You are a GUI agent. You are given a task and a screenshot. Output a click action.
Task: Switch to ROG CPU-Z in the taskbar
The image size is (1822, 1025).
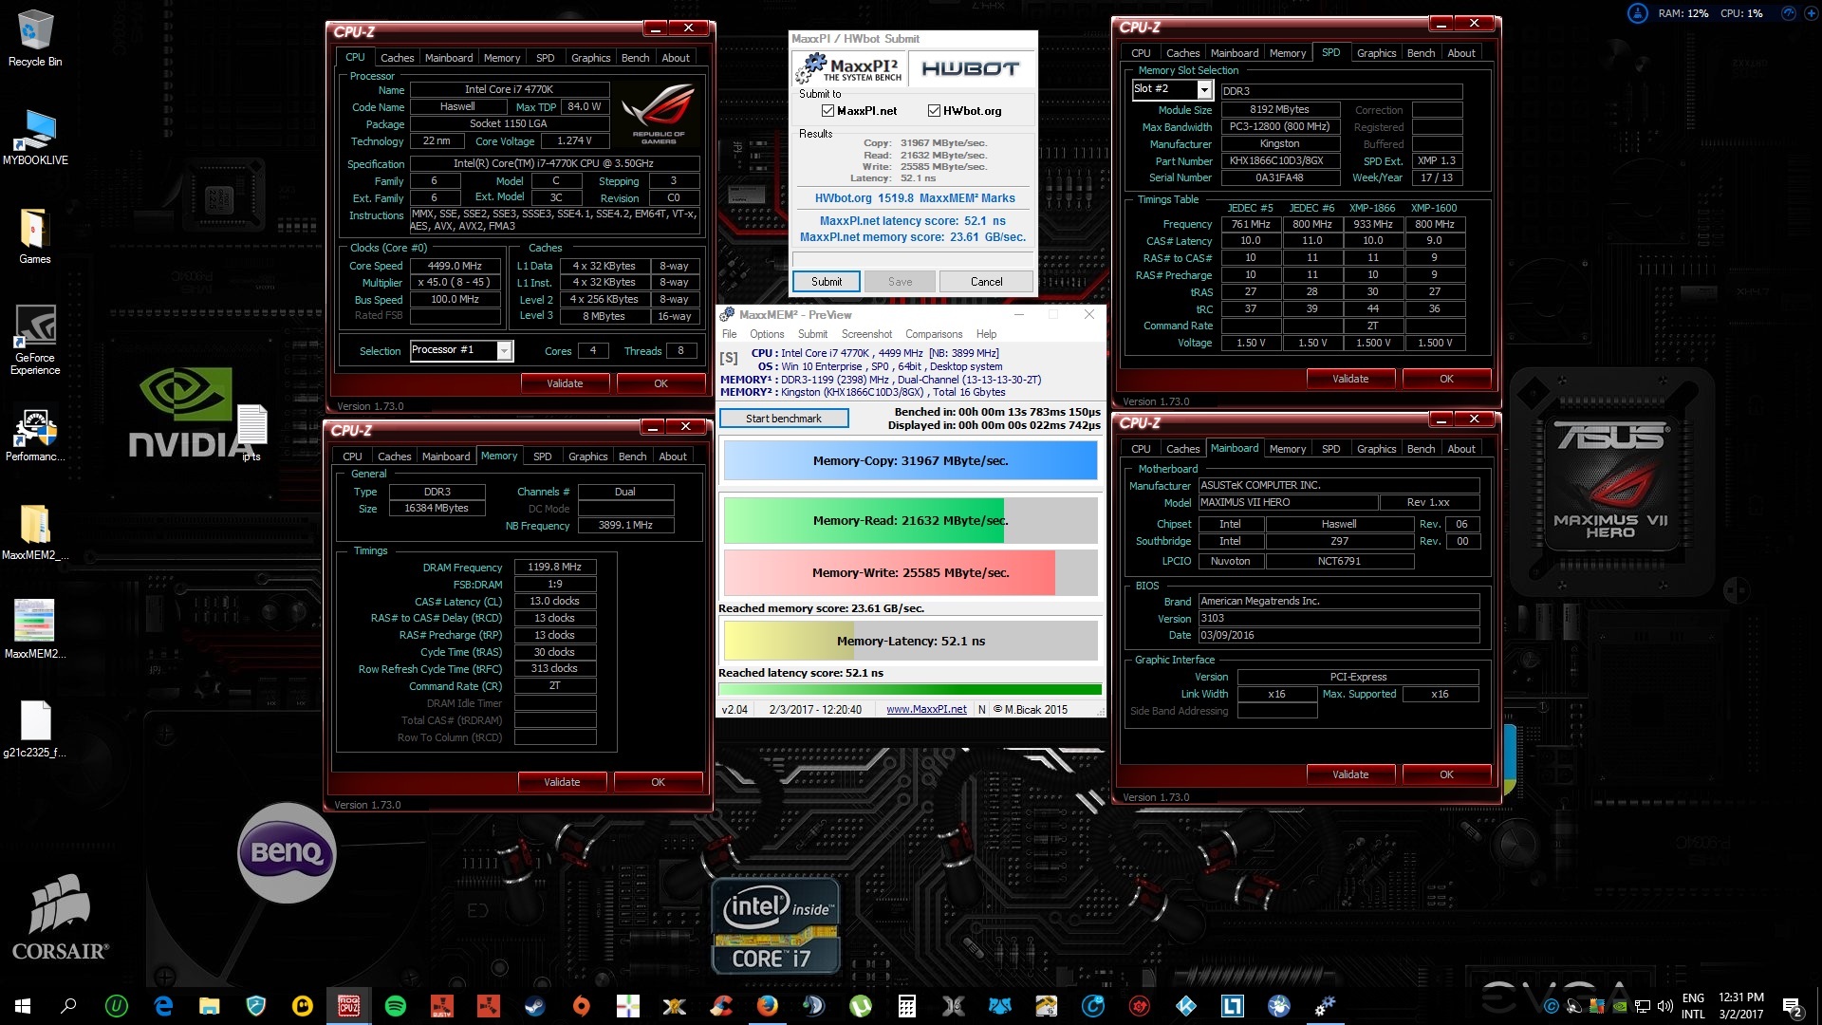click(x=349, y=1006)
